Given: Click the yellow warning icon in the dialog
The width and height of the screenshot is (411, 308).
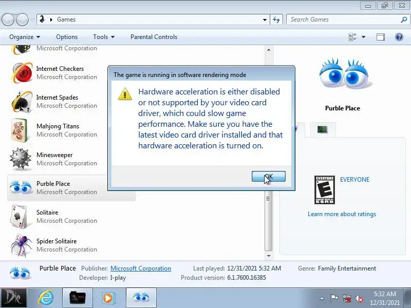Looking at the screenshot, I should [x=125, y=94].
